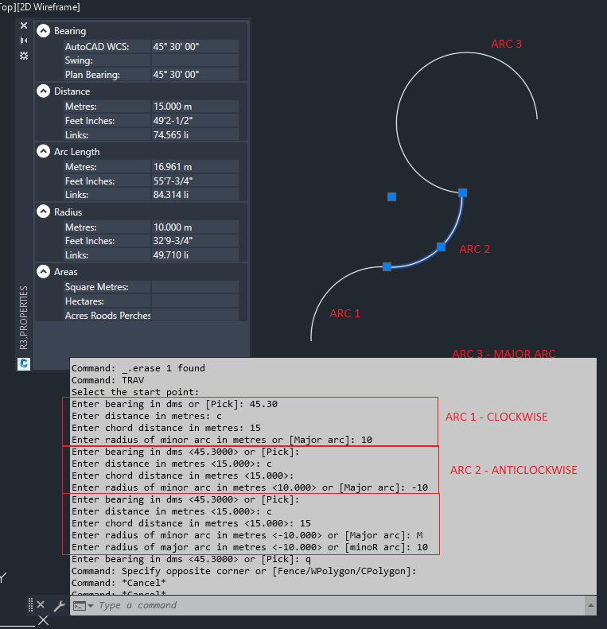
Task: Click the blue C icon in palette
Action: click(24, 363)
